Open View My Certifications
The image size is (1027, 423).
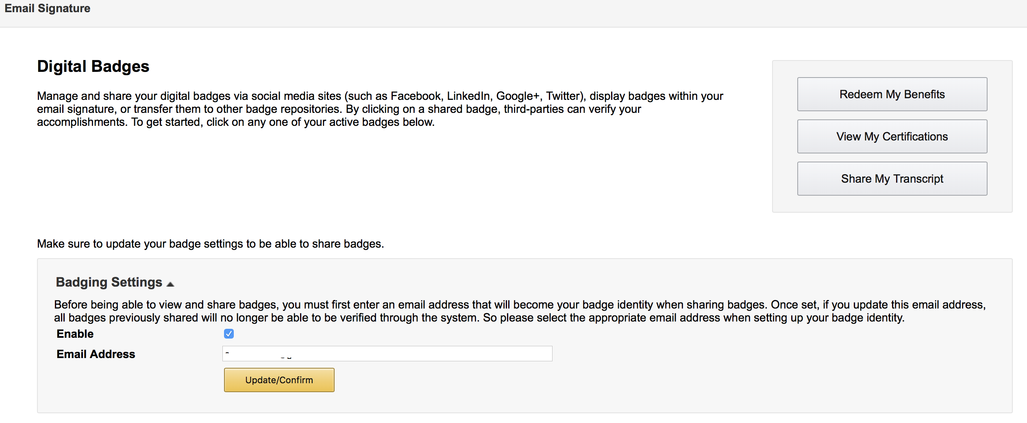(x=892, y=136)
